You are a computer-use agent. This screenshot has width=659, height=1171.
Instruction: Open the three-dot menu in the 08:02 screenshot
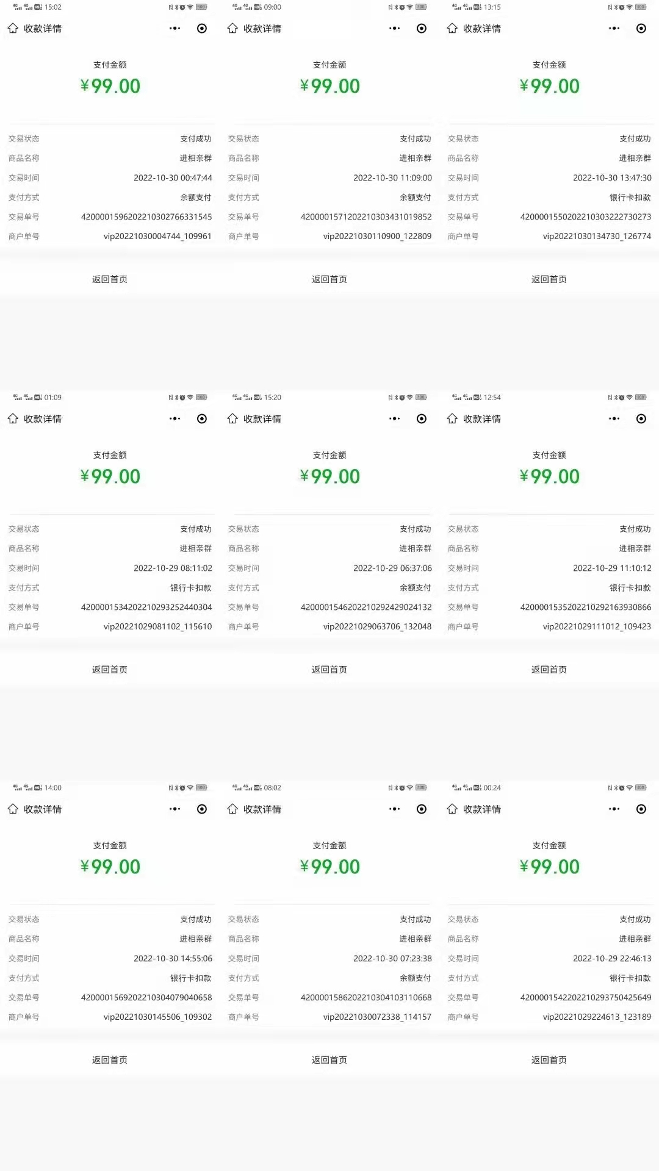(x=395, y=809)
